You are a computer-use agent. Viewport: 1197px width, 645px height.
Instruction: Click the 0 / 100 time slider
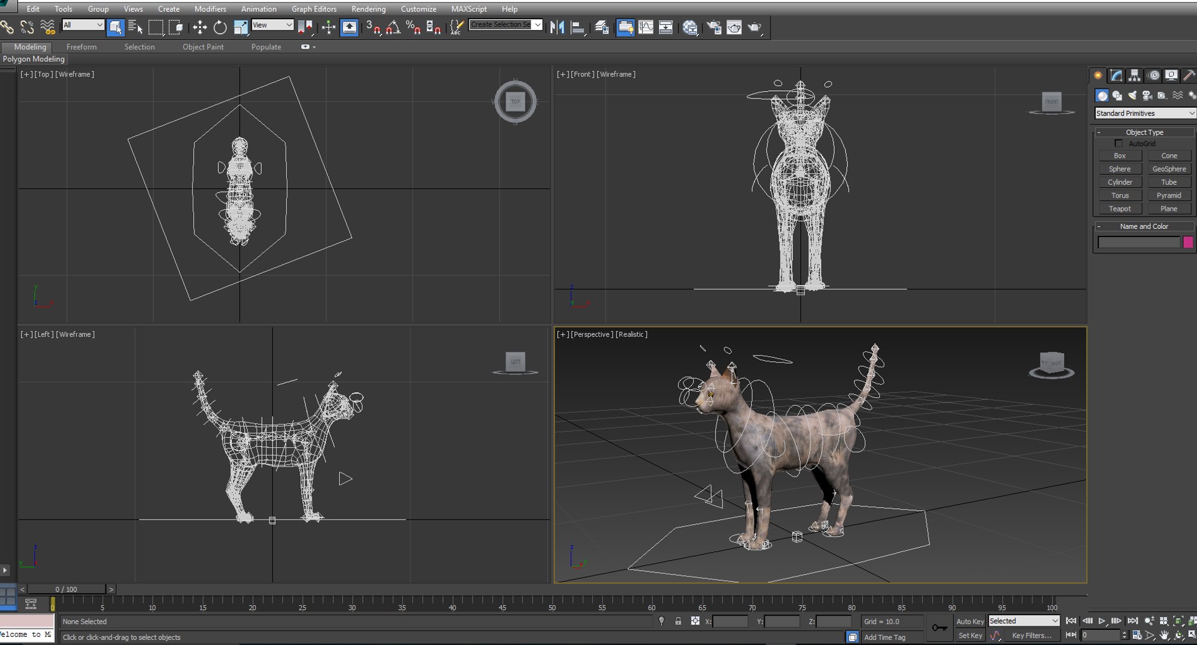[x=66, y=589]
